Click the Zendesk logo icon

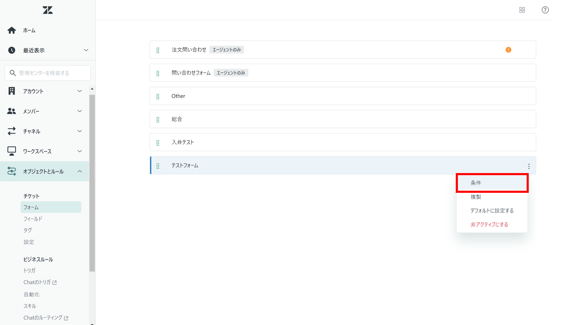48,10
